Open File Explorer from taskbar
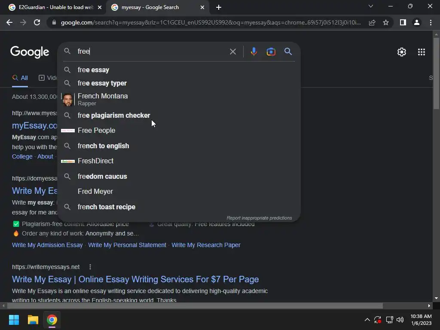 coord(33,320)
